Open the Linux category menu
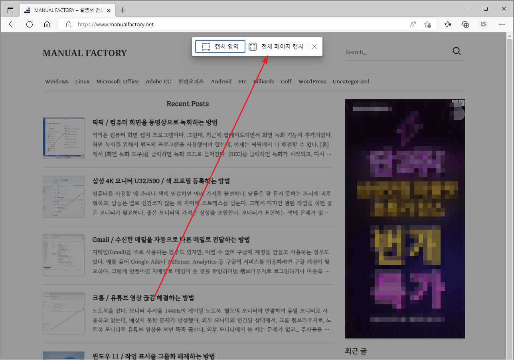The height and width of the screenshot is (360, 514). point(82,81)
